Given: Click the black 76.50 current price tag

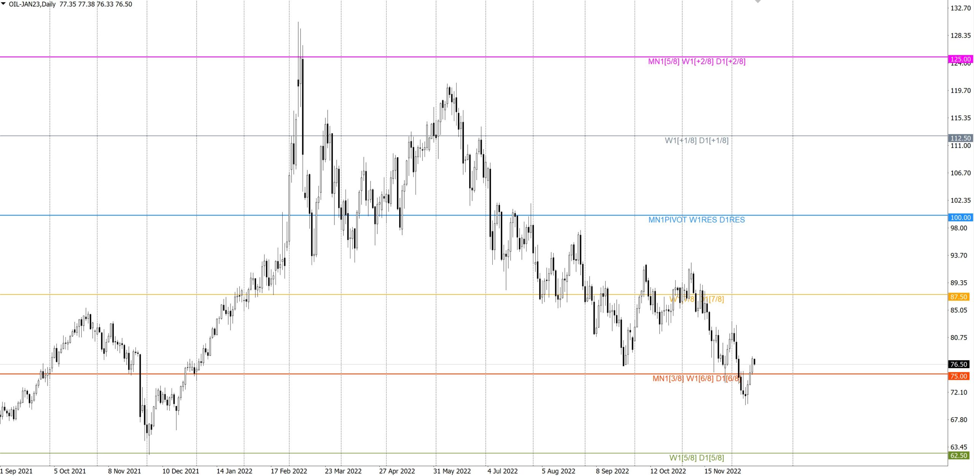Looking at the screenshot, I should 958,365.
